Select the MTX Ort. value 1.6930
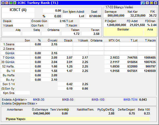159x125 pixels. (x=115, y=66)
